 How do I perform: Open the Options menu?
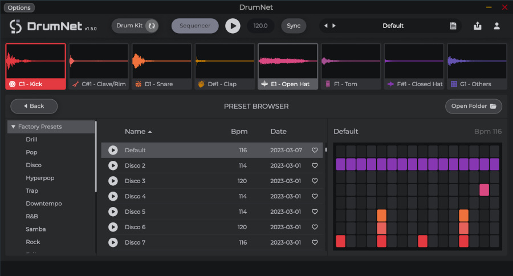[19, 7]
